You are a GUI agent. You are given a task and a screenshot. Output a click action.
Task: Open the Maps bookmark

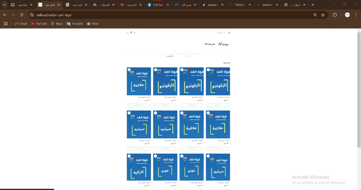pos(57,24)
